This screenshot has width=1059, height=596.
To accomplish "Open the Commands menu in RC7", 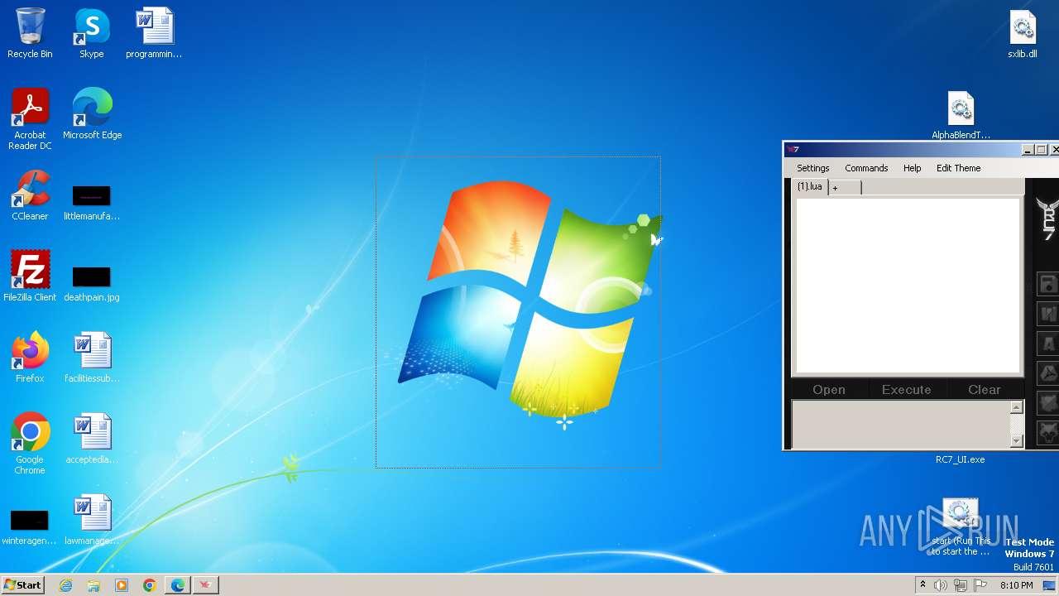I will click(866, 168).
